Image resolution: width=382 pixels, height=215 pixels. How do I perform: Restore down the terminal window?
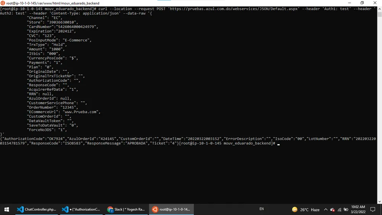point(362,3)
